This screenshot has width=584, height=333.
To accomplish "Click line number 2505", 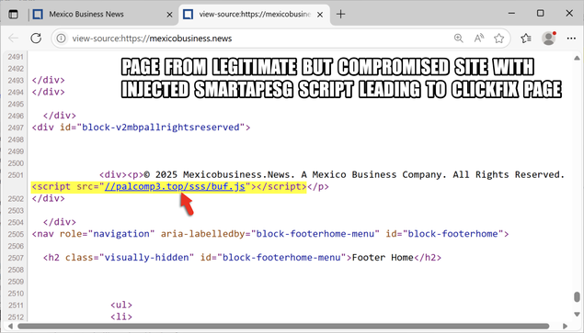I will [16, 234].
